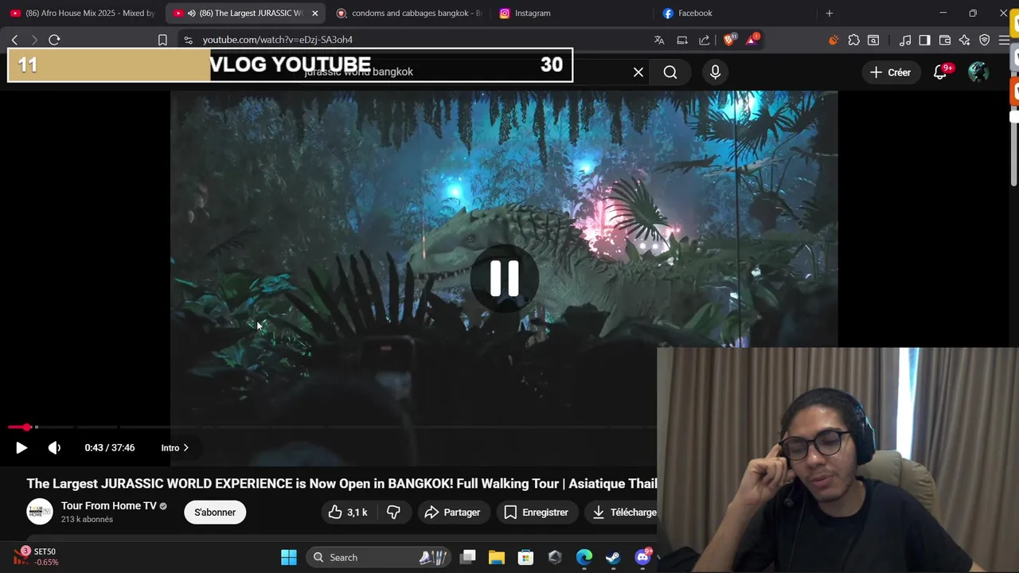Bookmark this page in the address bar

pos(162,40)
